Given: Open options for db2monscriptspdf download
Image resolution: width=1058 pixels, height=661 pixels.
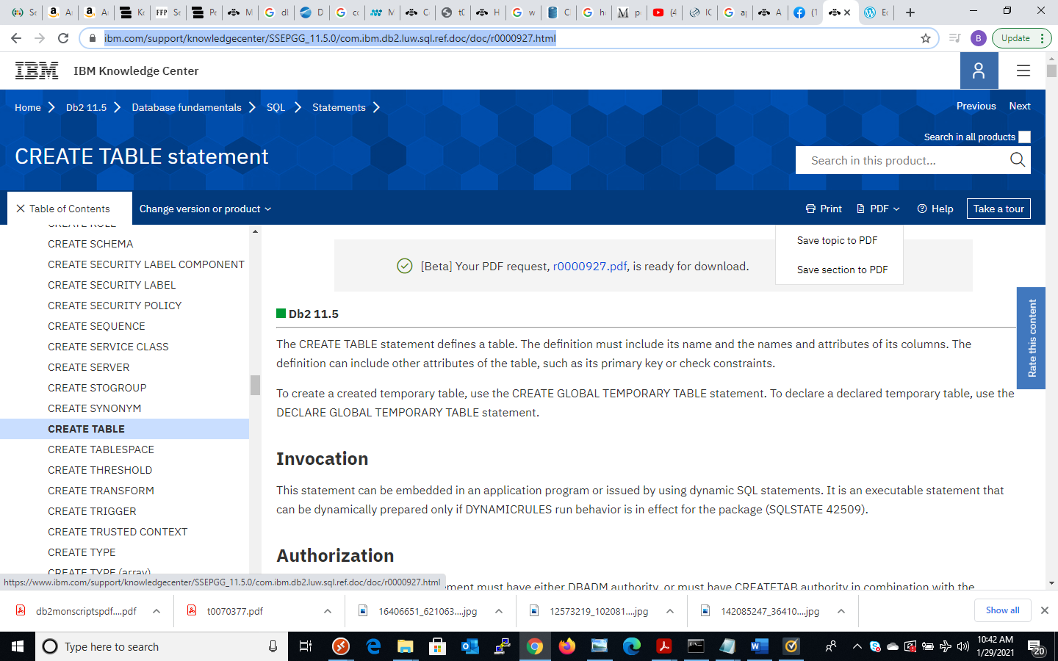Looking at the screenshot, I should [156, 611].
